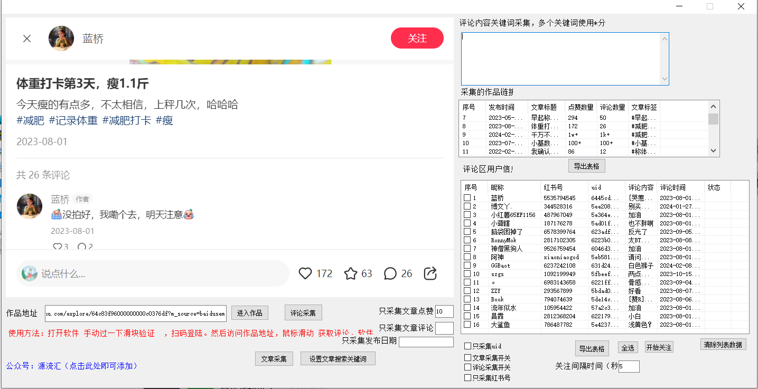Viewport: 758px width, 389px height.
Task: Click the heart like icon showing 172
Action: click(x=305, y=273)
